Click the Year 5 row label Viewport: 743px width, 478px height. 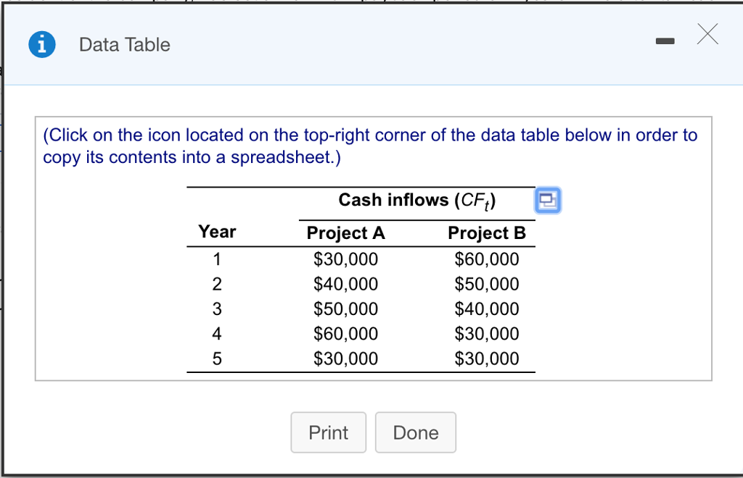point(216,358)
